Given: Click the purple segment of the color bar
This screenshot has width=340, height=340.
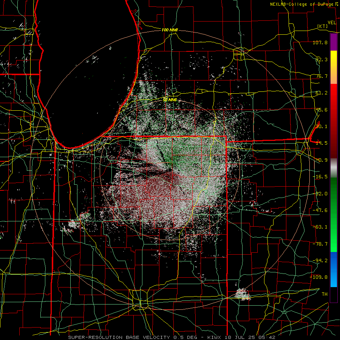Looking at the screenshot, I should coord(334,42).
